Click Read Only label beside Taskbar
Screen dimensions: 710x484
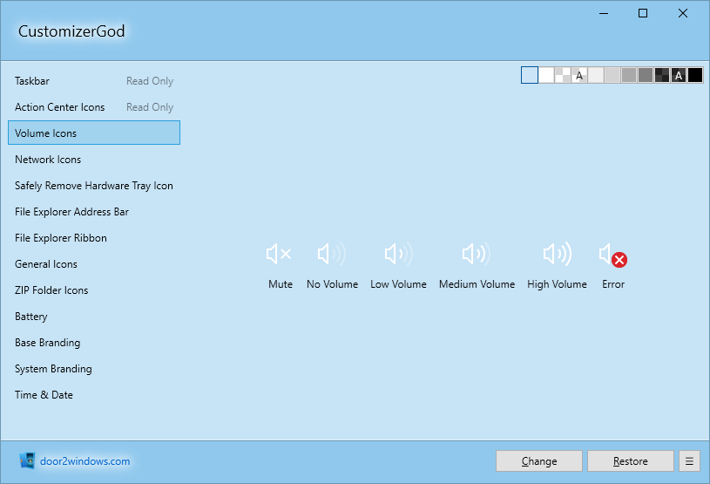150,80
